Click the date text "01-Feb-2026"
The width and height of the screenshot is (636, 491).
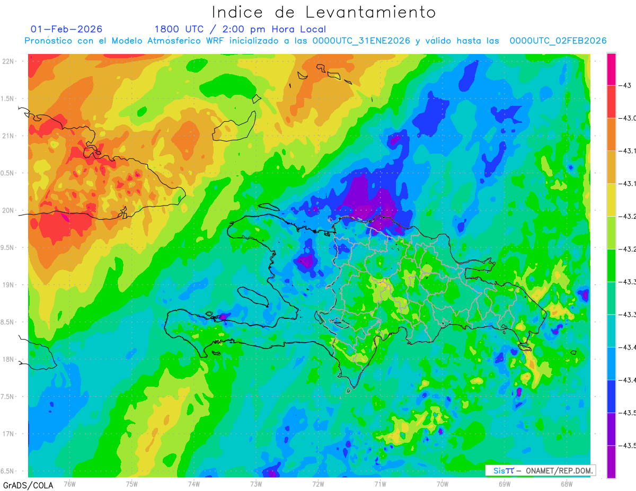[x=67, y=29]
